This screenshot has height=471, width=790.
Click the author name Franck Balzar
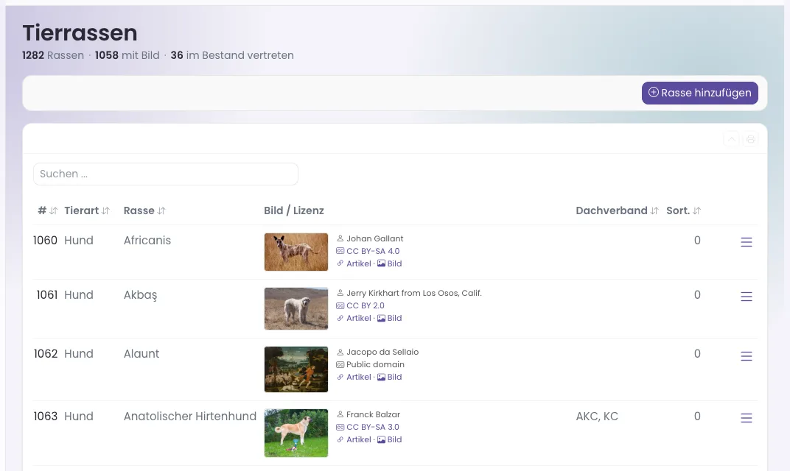click(x=374, y=414)
